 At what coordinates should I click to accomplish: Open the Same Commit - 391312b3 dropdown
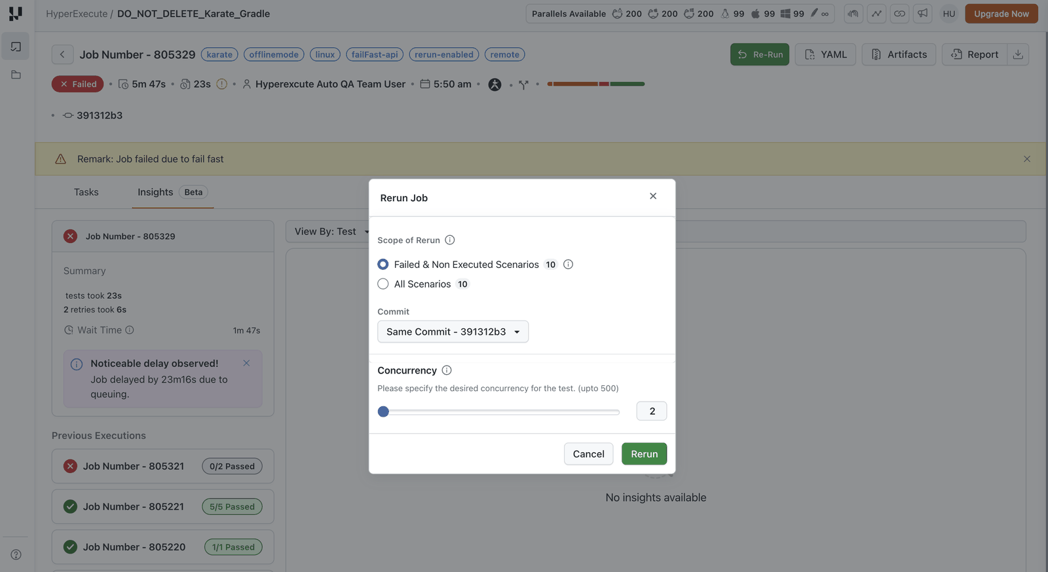pos(453,332)
